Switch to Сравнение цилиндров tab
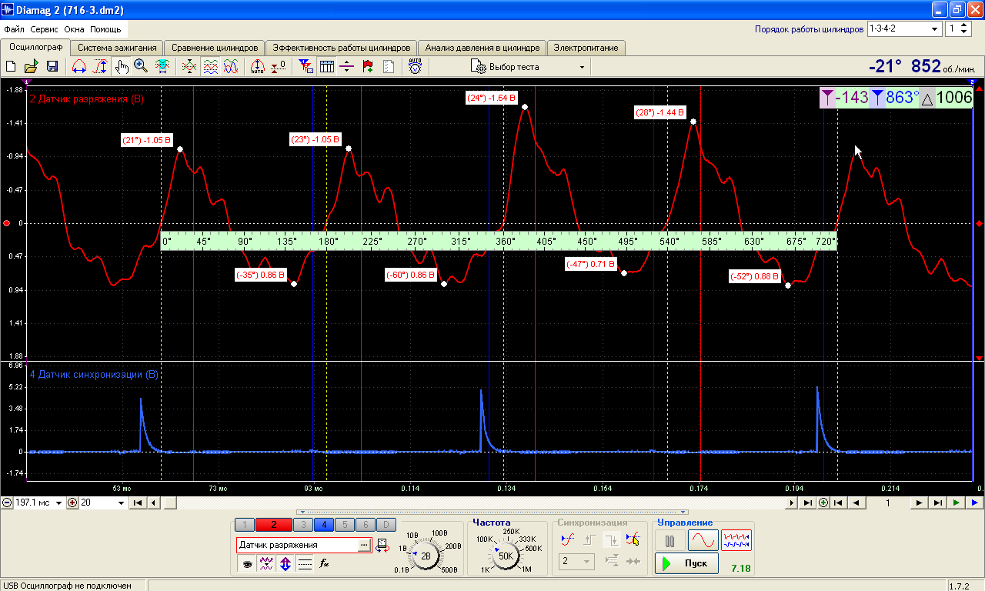This screenshot has height=591, width=985. 215,48
